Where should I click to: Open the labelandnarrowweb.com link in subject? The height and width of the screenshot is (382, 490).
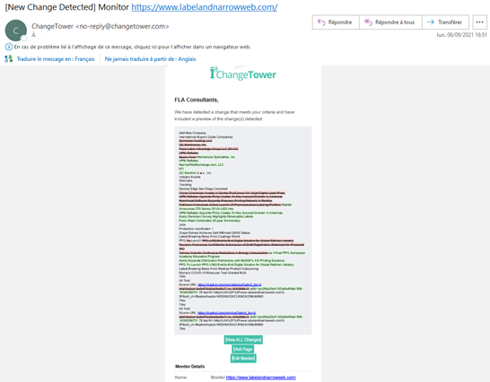pyautogui.click(x=204, y=7)
